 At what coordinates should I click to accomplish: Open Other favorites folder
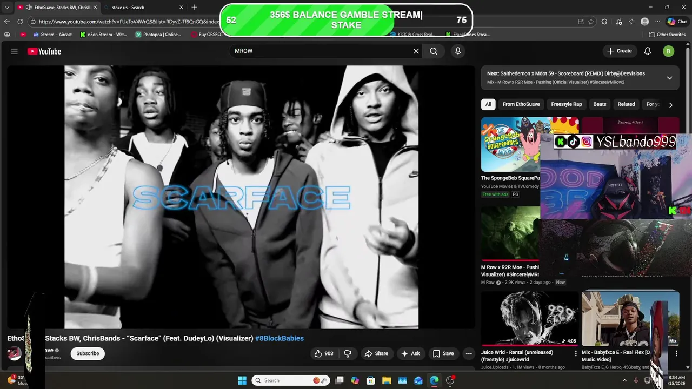coord(667,35)
